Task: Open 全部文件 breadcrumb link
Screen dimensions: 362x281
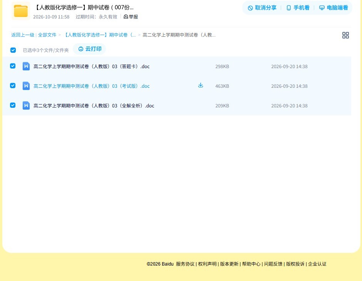Action: [x=47, y=35]
